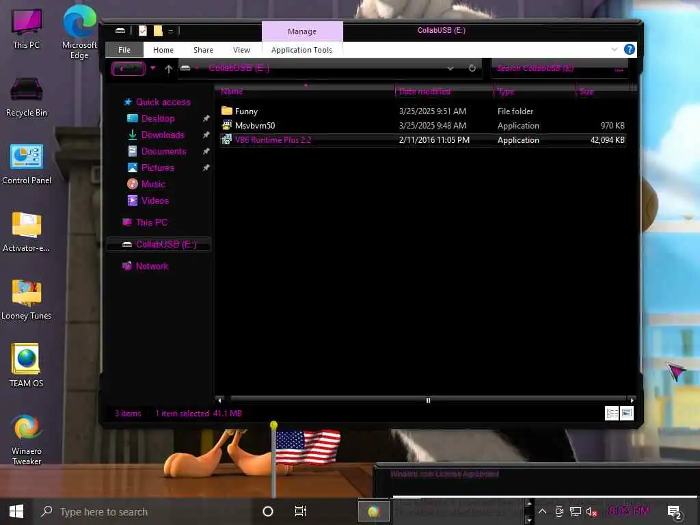This screenshot has height=525, width=700.
Task: Launch Microsoft Edge from desktop
Action: click(79, 32)
